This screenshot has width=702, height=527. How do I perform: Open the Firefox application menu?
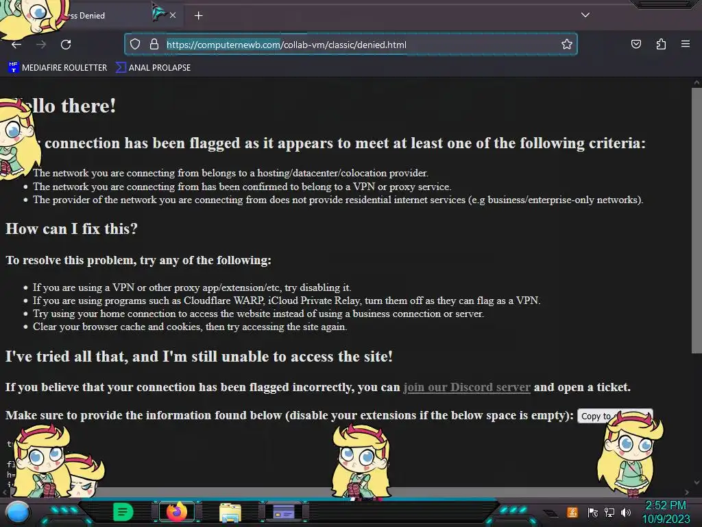(685, 44)
